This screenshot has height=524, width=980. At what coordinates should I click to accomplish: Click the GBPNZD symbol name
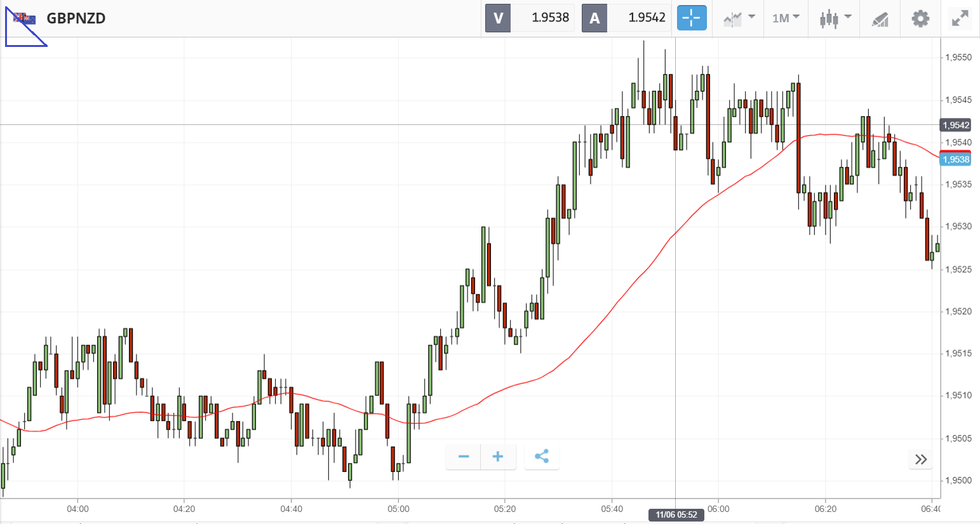pos(76,18)
